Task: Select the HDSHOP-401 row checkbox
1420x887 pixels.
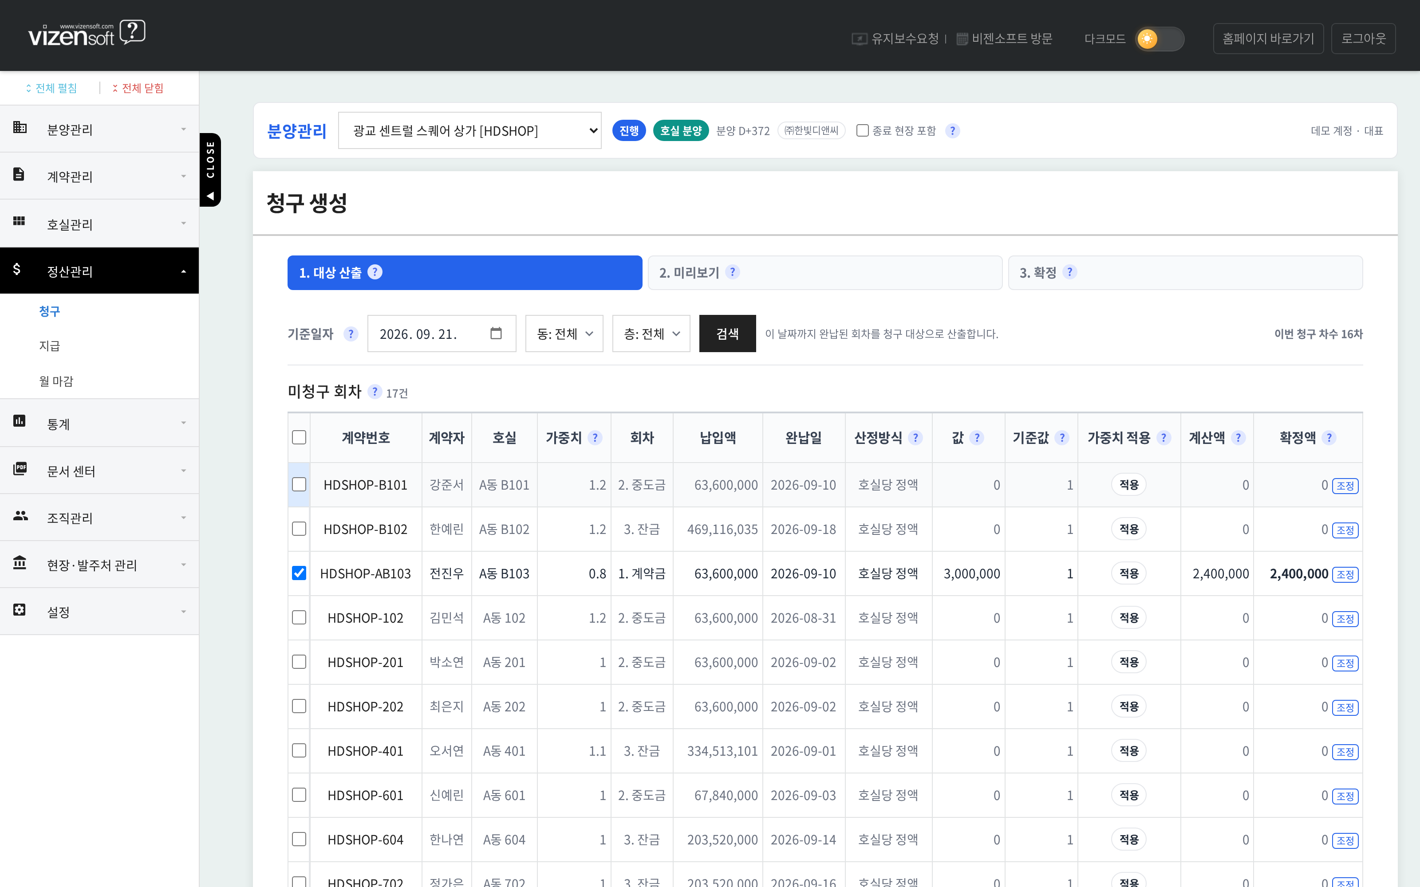Action: coord(299,750)
